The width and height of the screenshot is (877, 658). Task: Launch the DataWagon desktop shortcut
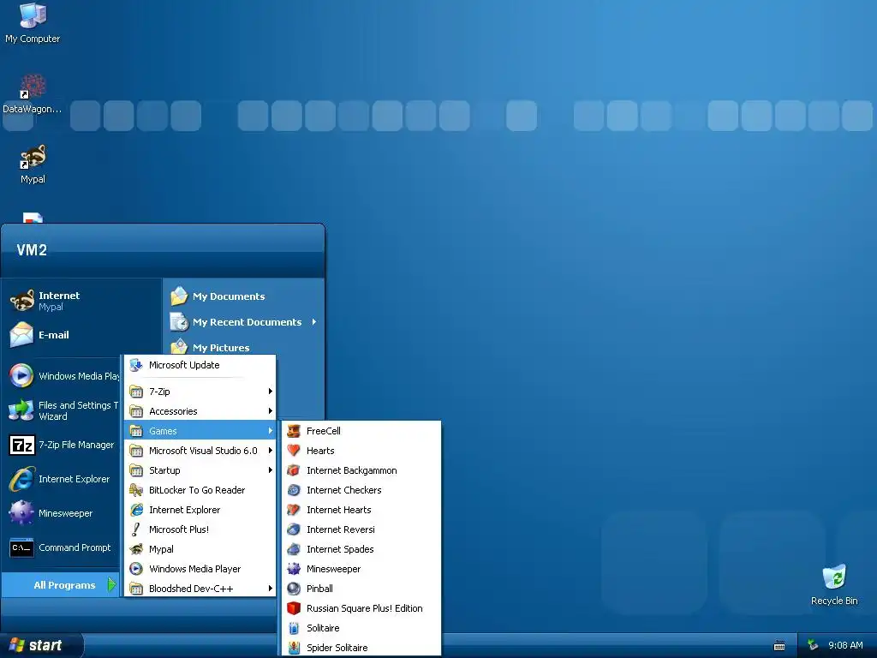33,94
